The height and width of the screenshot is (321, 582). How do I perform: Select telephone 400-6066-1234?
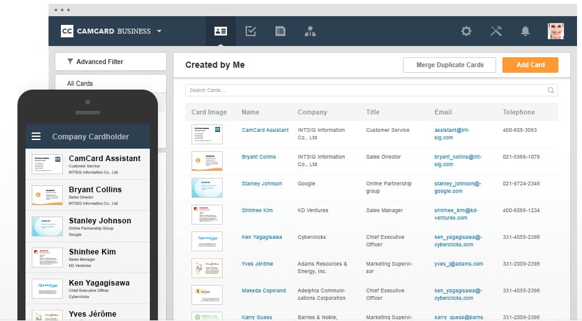(x=521, y=210)
